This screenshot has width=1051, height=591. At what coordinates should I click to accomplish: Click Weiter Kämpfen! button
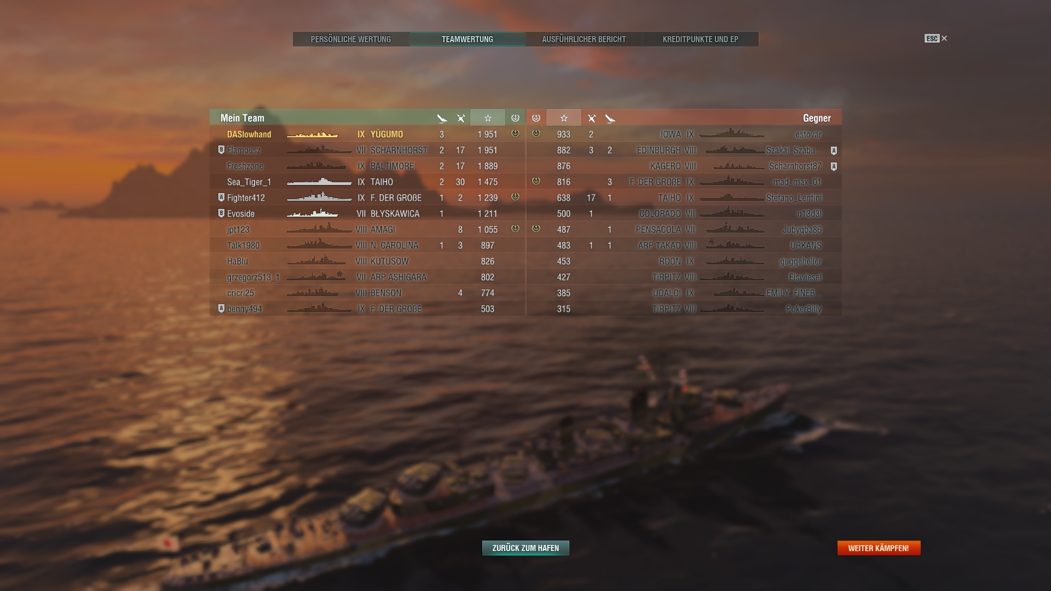coord(879,548)
